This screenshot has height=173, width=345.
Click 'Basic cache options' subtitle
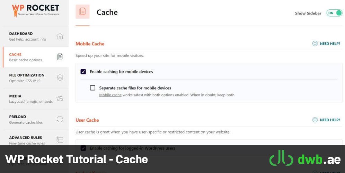coord(26,60)
